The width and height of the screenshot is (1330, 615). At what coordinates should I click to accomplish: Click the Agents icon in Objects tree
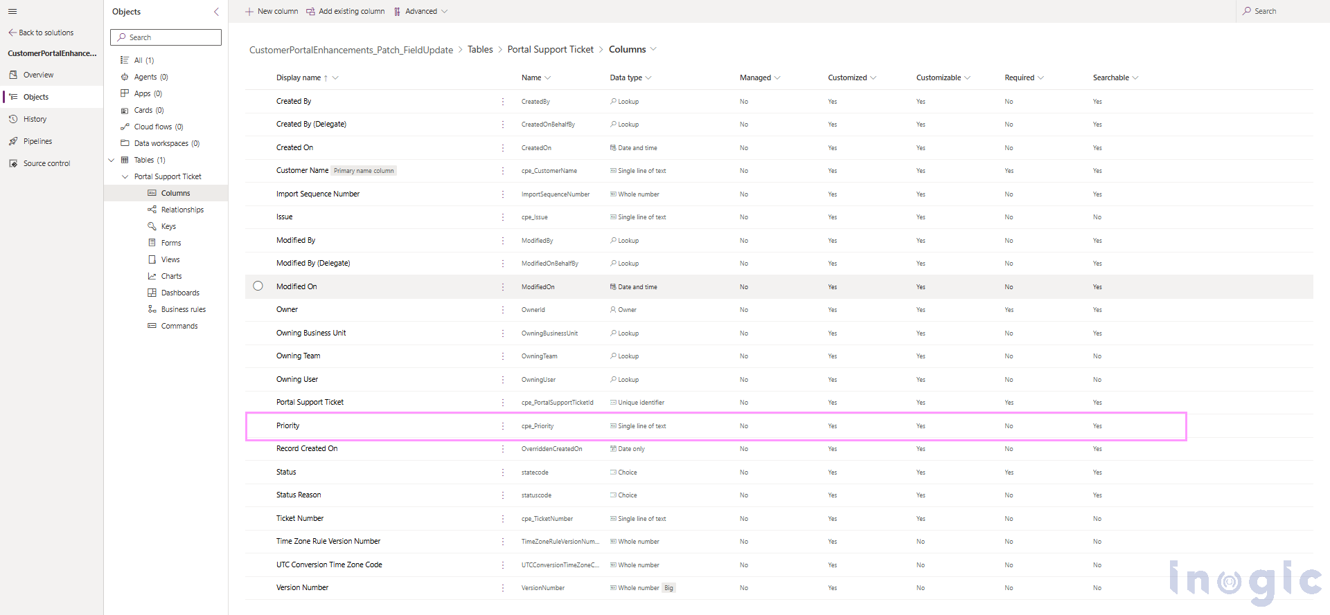[125, 77]
